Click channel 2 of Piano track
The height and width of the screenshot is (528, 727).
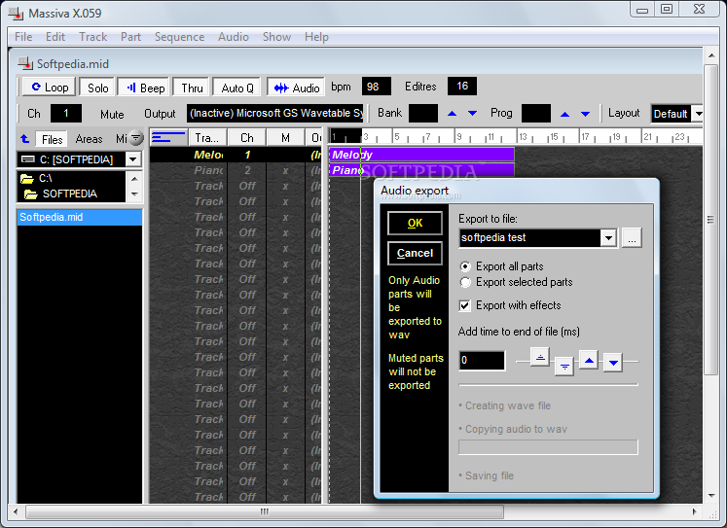[247, 170]
